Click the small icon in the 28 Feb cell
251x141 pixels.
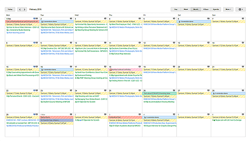tap(243, 90)
